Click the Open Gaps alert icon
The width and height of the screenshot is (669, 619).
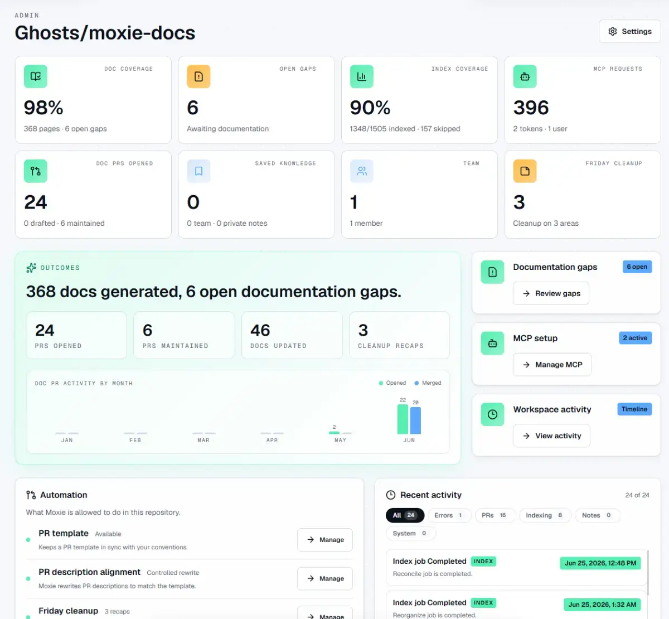[x=198, y=76]
